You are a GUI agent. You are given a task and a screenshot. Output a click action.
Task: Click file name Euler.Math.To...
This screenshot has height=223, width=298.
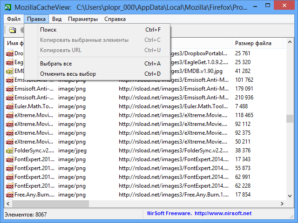pyautogui.click(x=34, y=106)
